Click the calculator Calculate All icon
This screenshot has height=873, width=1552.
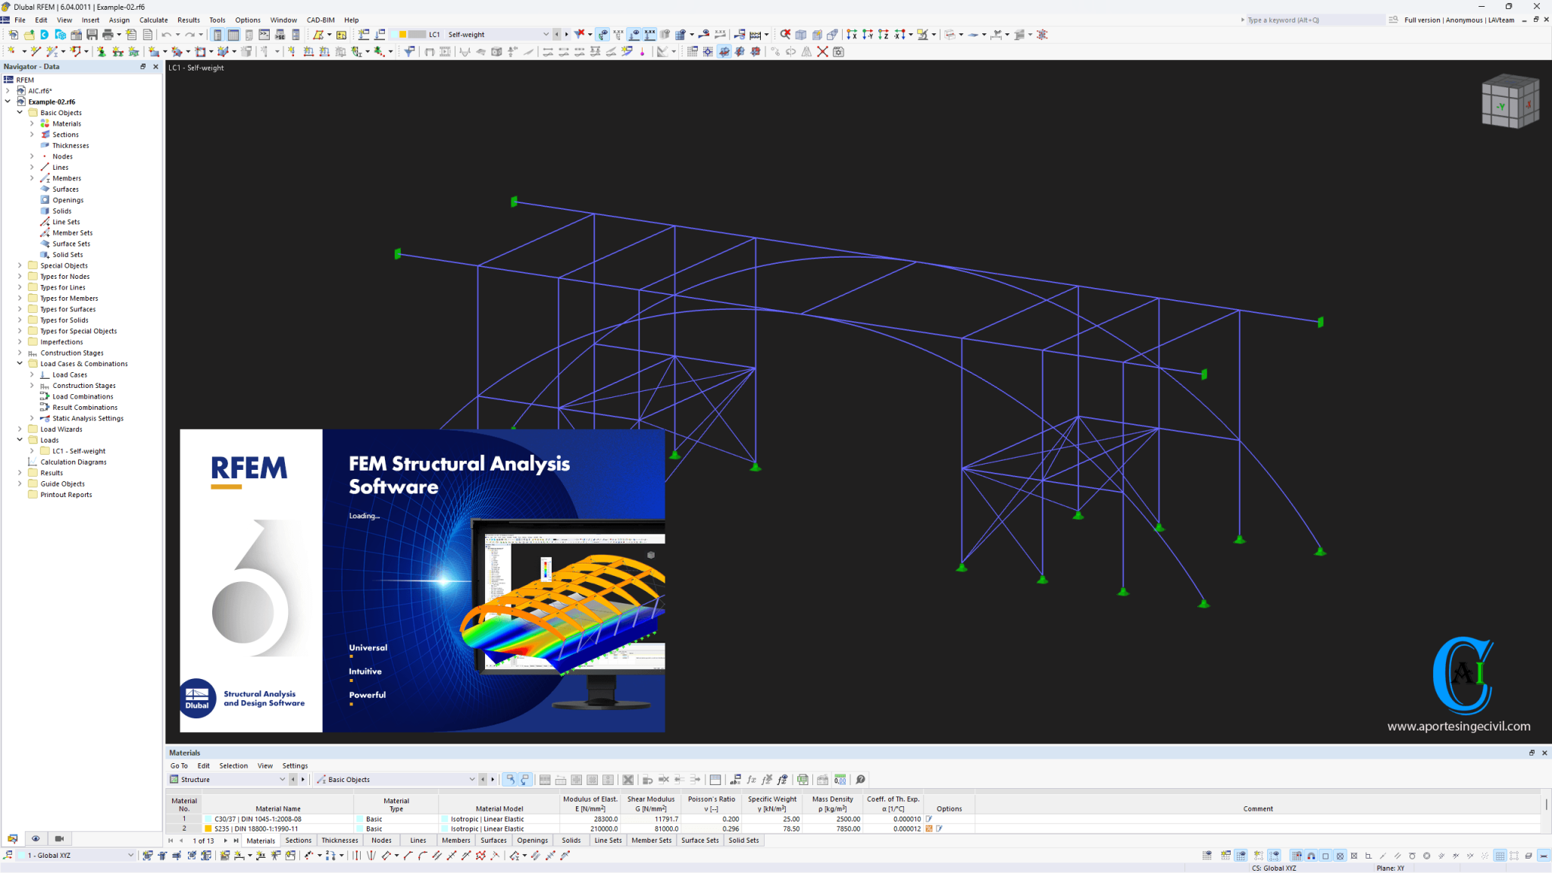[755, 35]
